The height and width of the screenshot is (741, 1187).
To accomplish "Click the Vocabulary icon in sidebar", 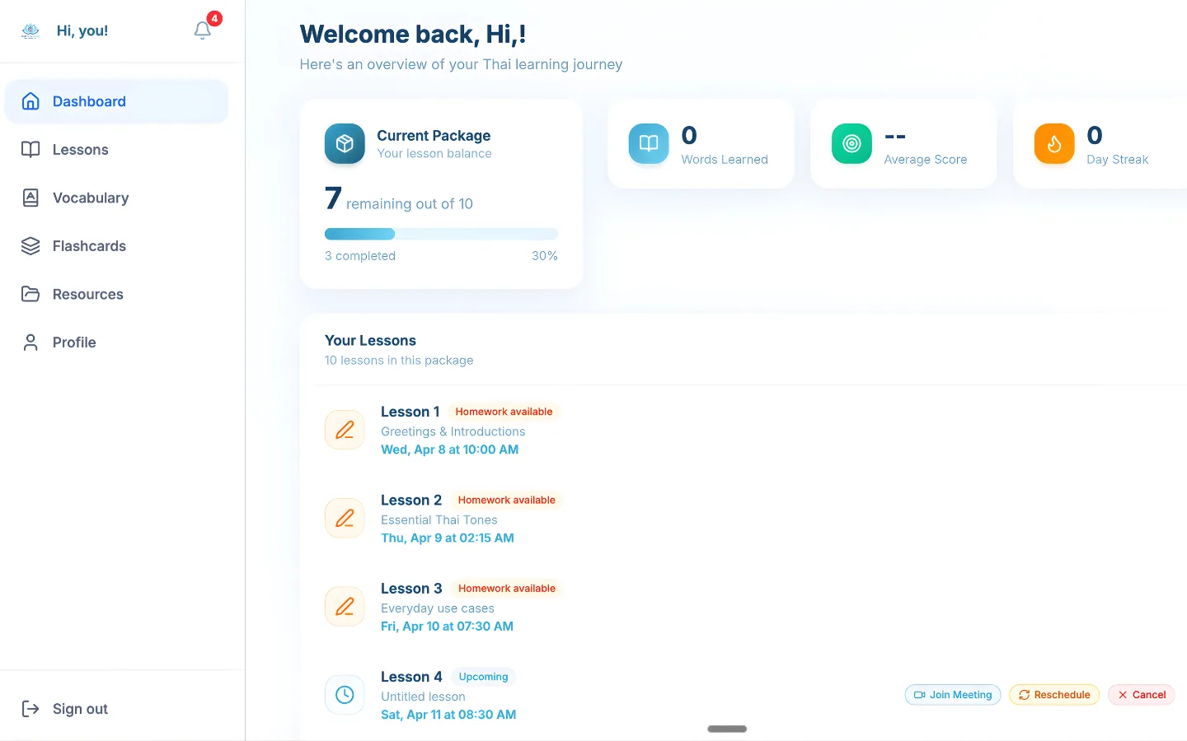I will (x=30, y=198).
